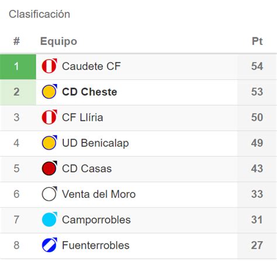Click the UD Benicalap yellow crest icon

point(50,142)
